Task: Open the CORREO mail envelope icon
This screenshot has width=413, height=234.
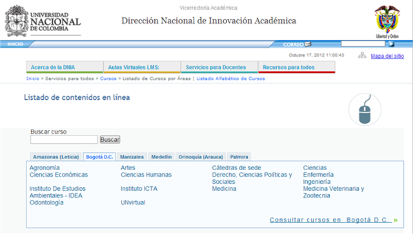Action: point(308,44)
